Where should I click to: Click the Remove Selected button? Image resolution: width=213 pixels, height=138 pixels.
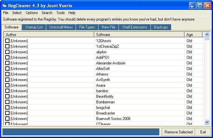[178, 132]
